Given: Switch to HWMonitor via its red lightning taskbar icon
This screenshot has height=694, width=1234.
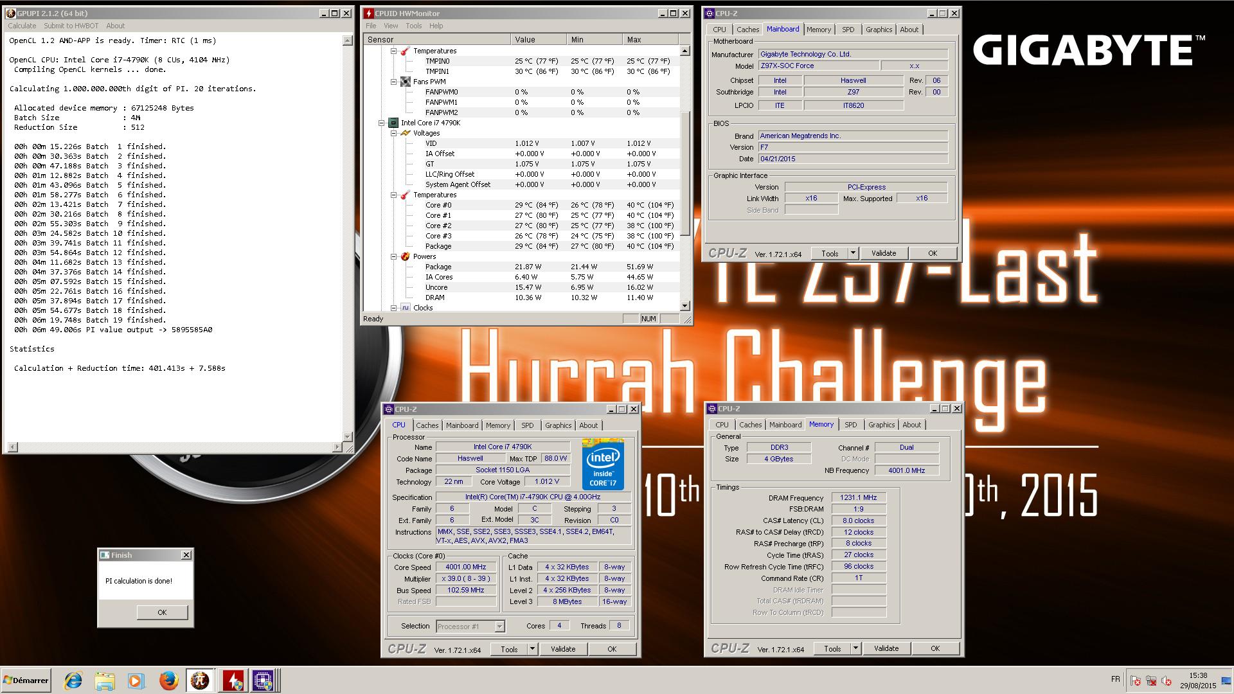Looking at the screenshot, I should point(232,681).
